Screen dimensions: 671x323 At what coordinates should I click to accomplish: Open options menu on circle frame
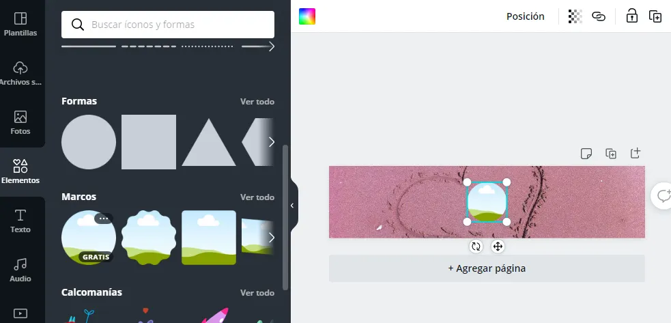[104, 219]
